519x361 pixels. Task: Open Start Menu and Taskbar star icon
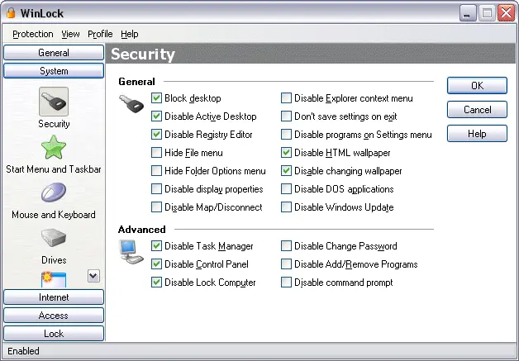click(54, 147)
